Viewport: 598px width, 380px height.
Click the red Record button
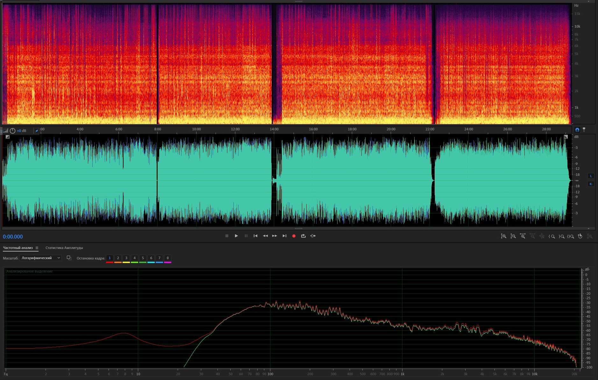point(294,236)
